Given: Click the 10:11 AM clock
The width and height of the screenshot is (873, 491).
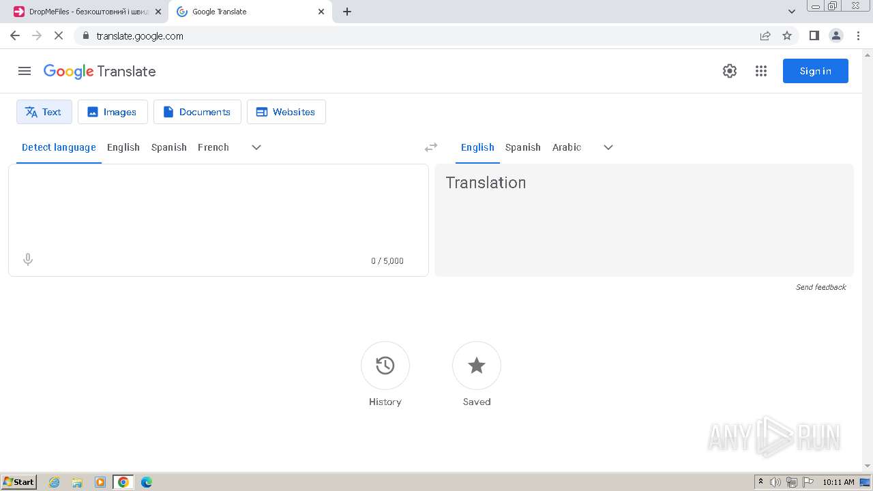Looking at the screenshot, I should coord(838,482).
